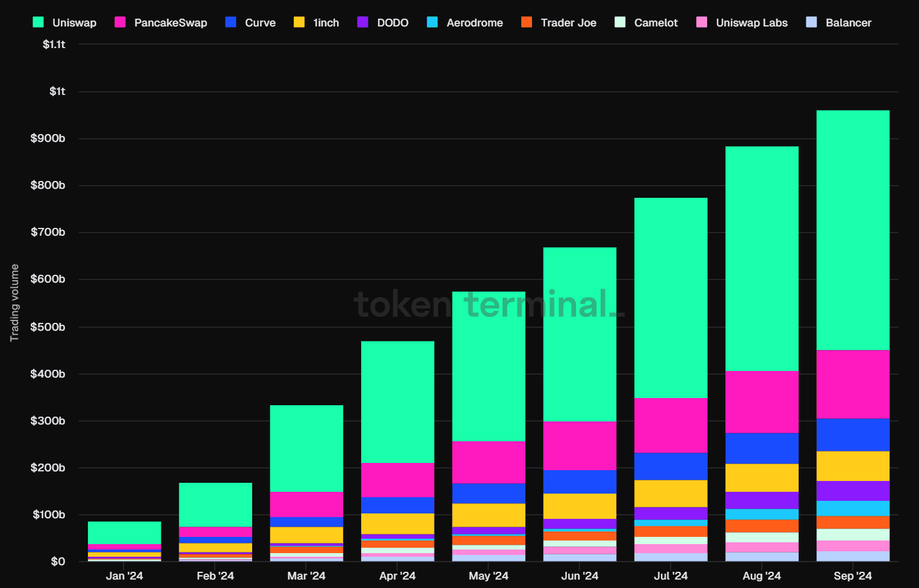Click the $900b y-axis value
The width and height of the screenshot is (919, 588).
click(x=48, y=138)
